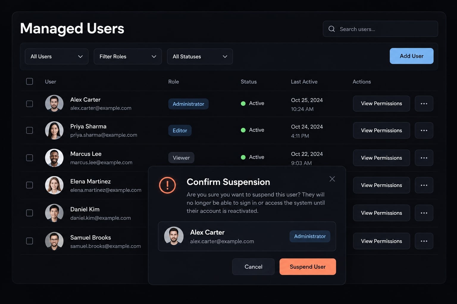Click the Status column header

click(x=249, y=82)
